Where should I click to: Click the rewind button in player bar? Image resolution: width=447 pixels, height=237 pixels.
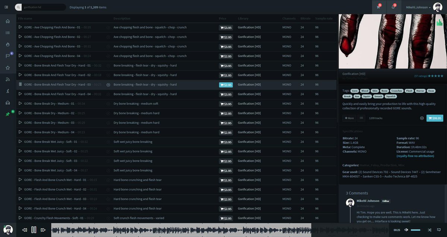25,230
